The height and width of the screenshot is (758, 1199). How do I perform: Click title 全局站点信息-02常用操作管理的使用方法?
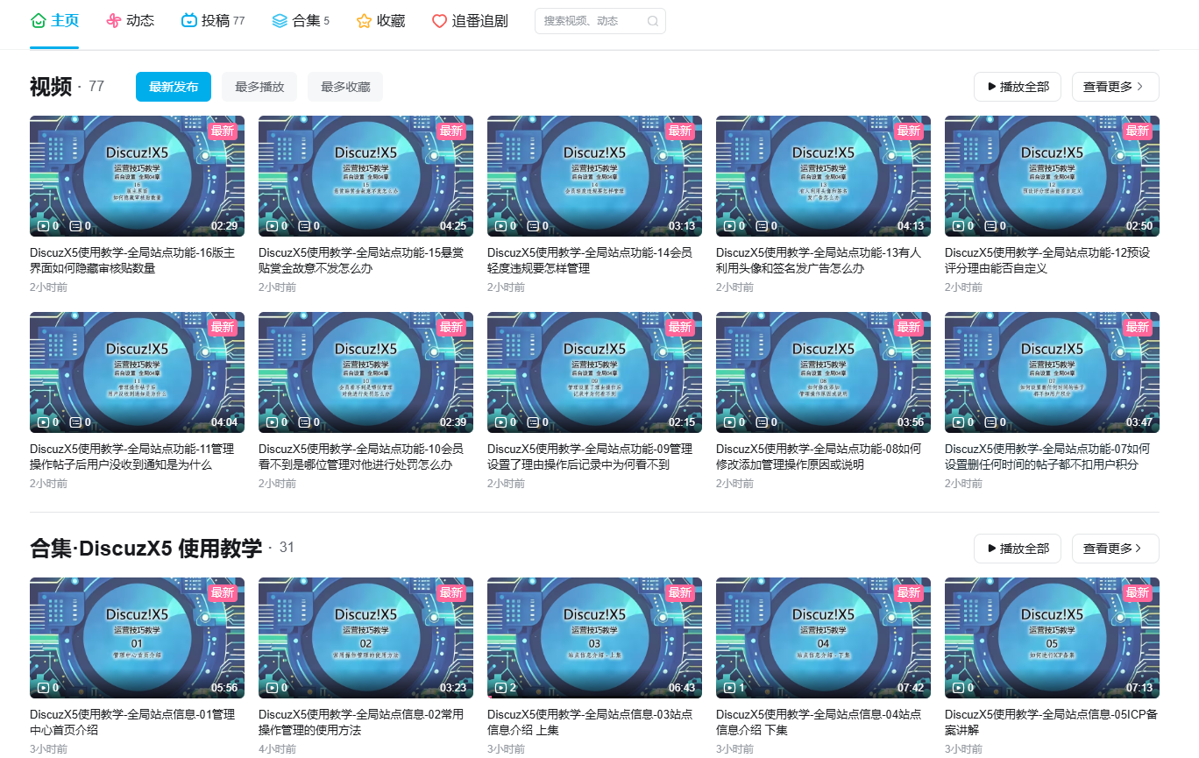[362, 722]
